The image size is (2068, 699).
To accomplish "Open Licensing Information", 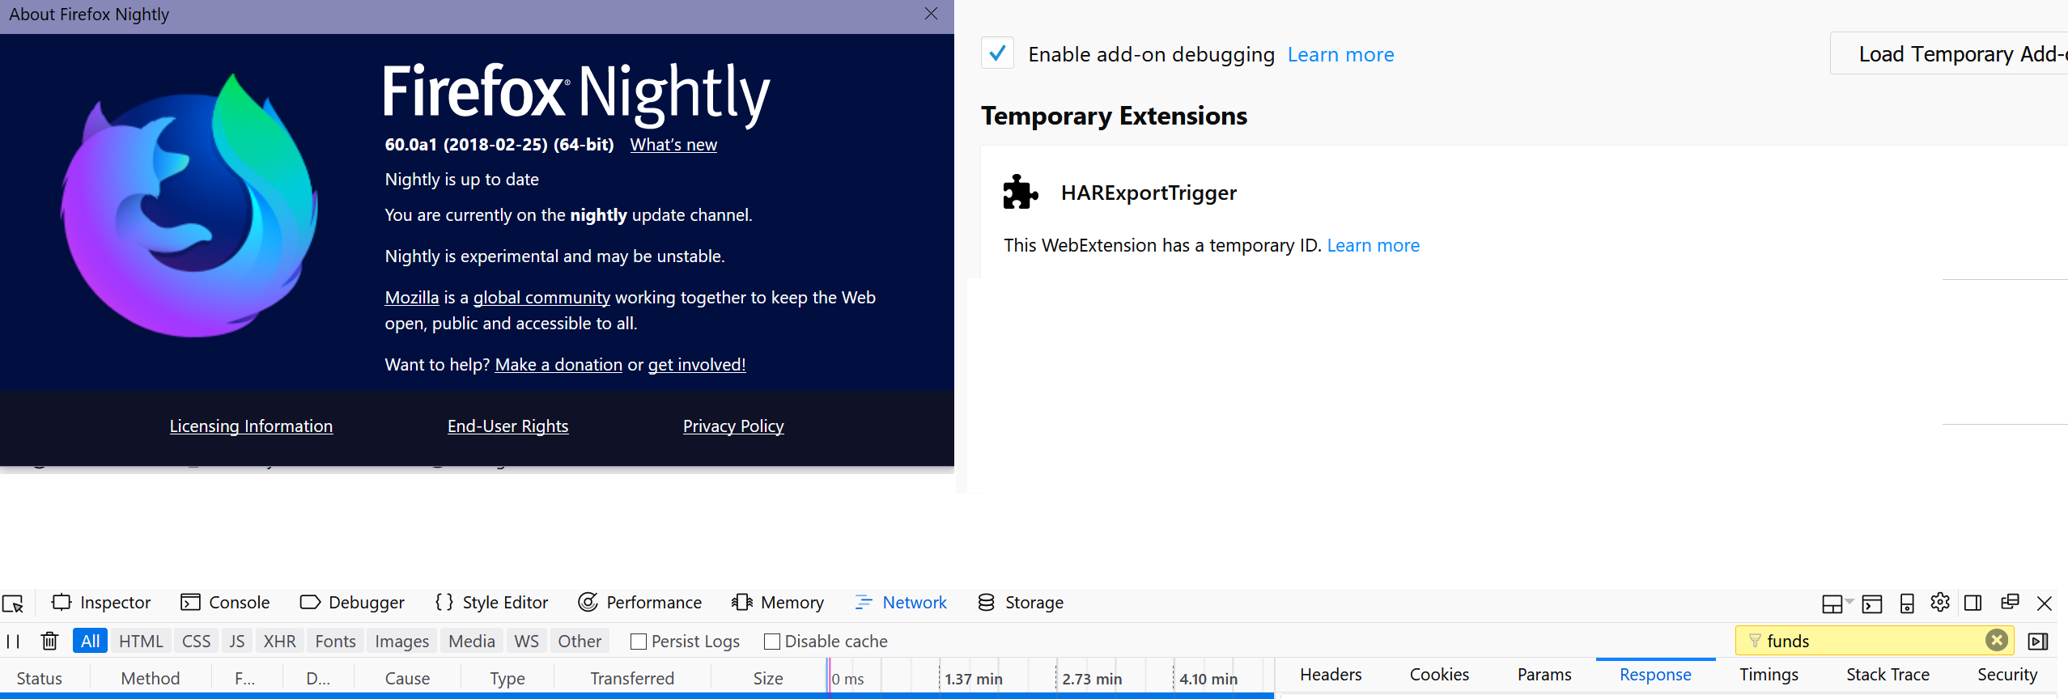I will point(251,426).
